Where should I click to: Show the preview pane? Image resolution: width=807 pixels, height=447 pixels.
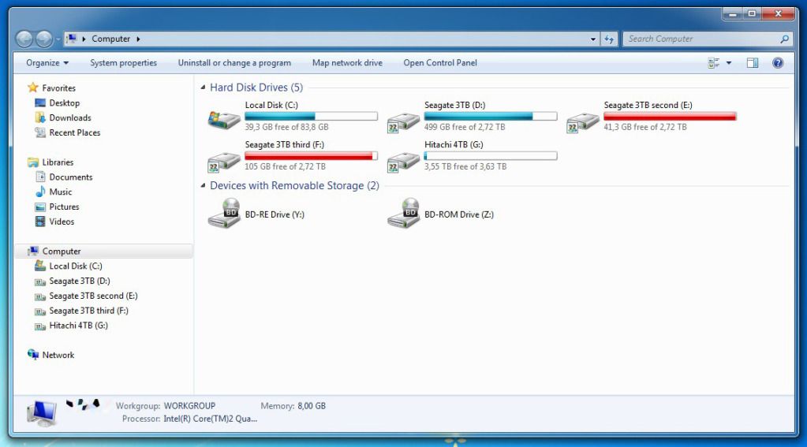pyautogui.click(x=753, y=63)
